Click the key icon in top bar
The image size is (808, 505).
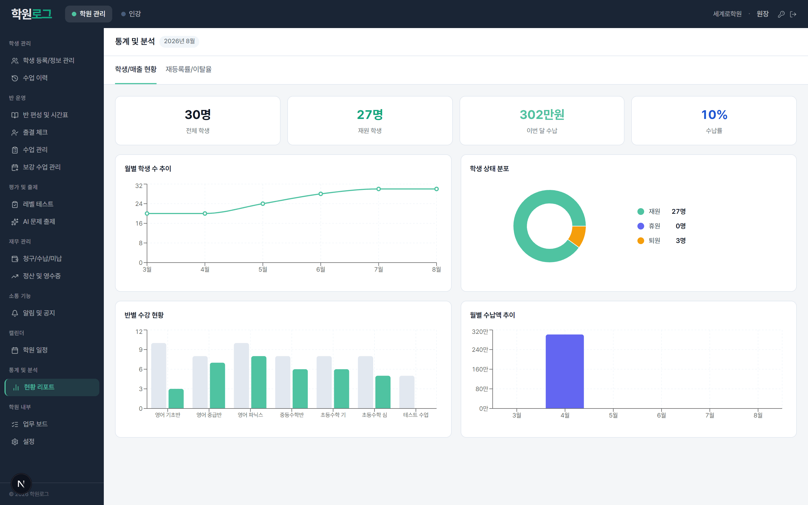click(781, 14)
